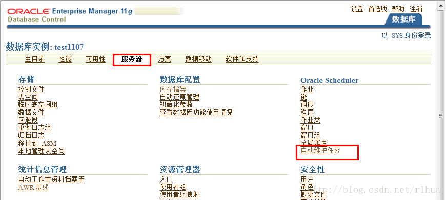Switch to the 数据移动 tab
Viewport: 446px width, 200px height.
click(x=198, y=59)
